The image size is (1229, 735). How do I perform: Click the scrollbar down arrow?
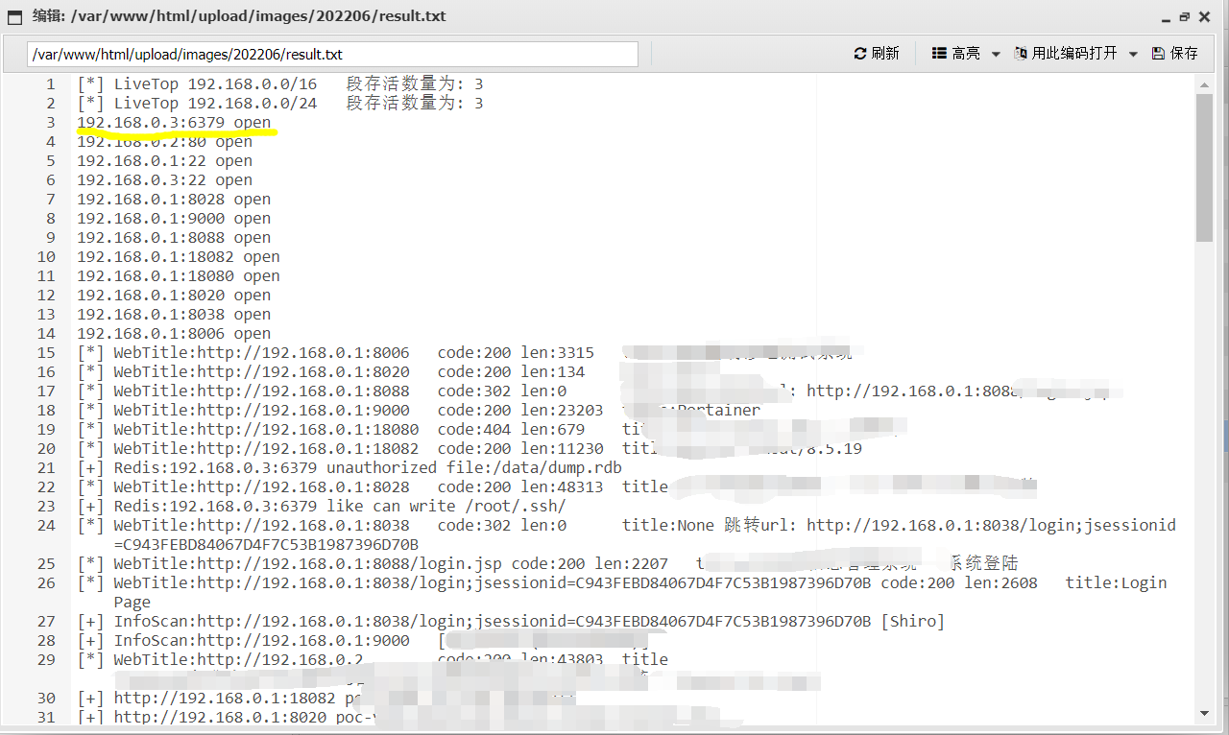point(1202,713)
